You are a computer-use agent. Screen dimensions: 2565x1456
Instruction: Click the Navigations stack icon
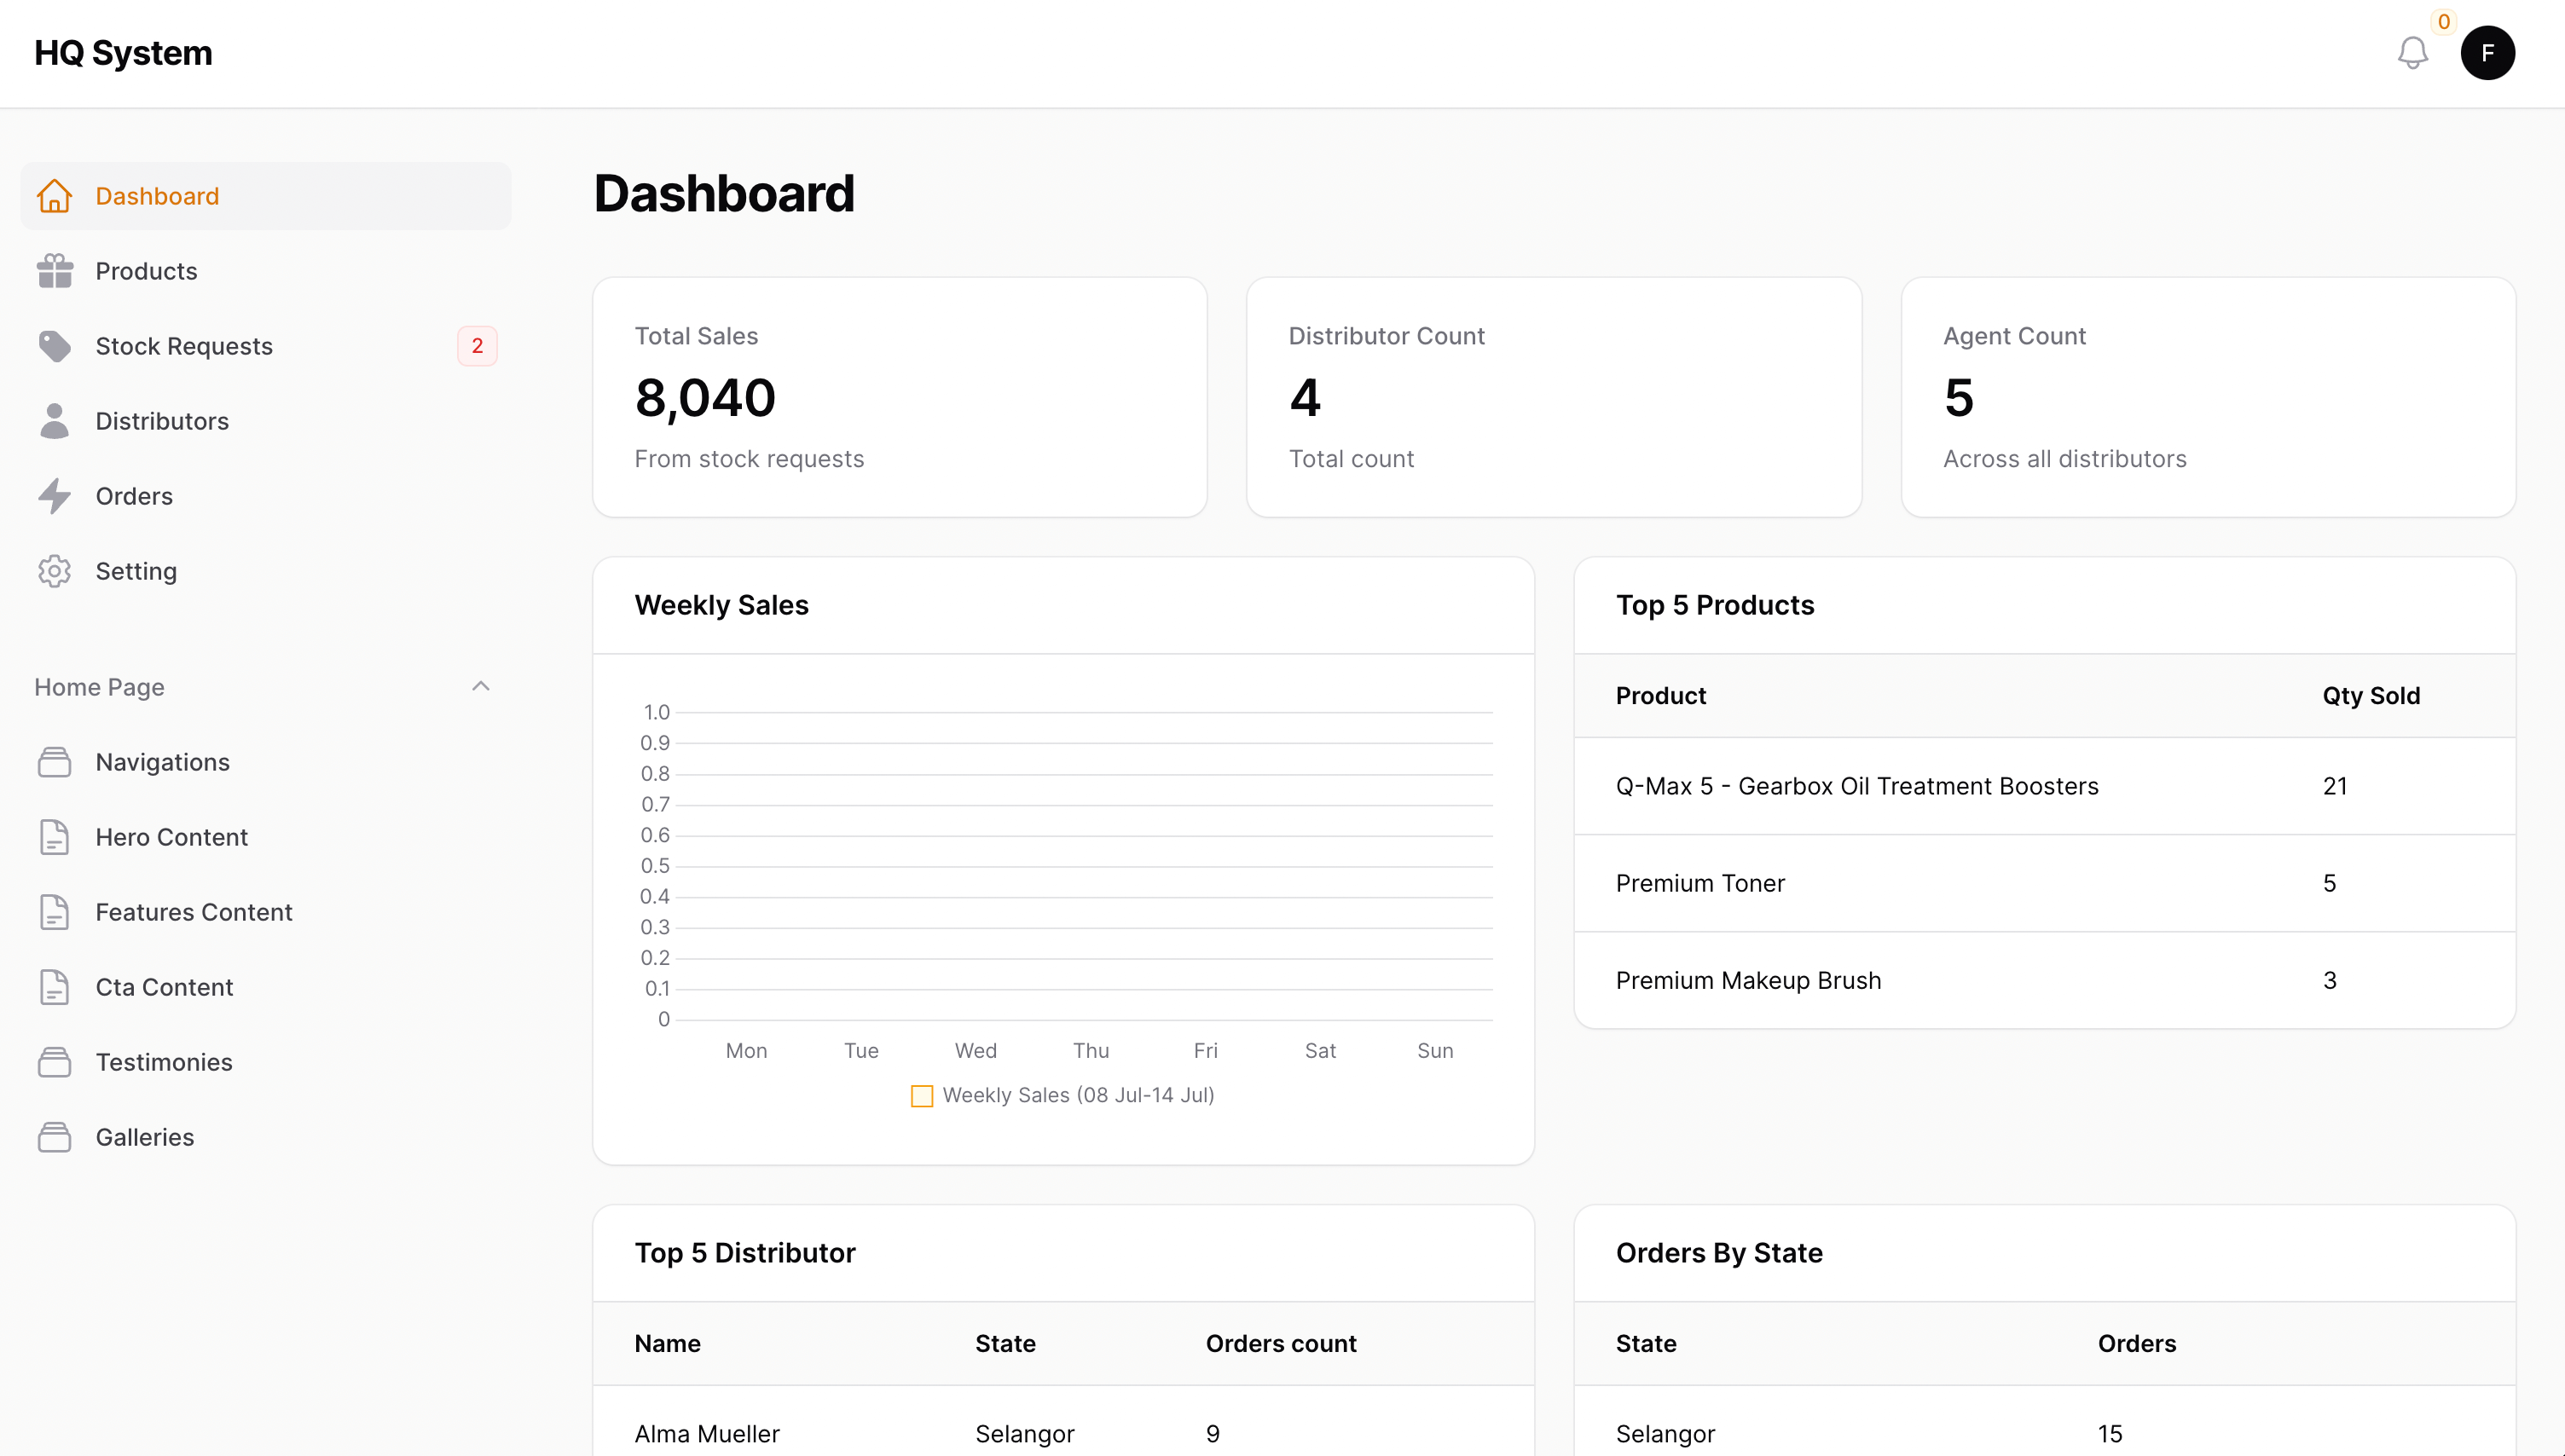[x=54, y=762]
